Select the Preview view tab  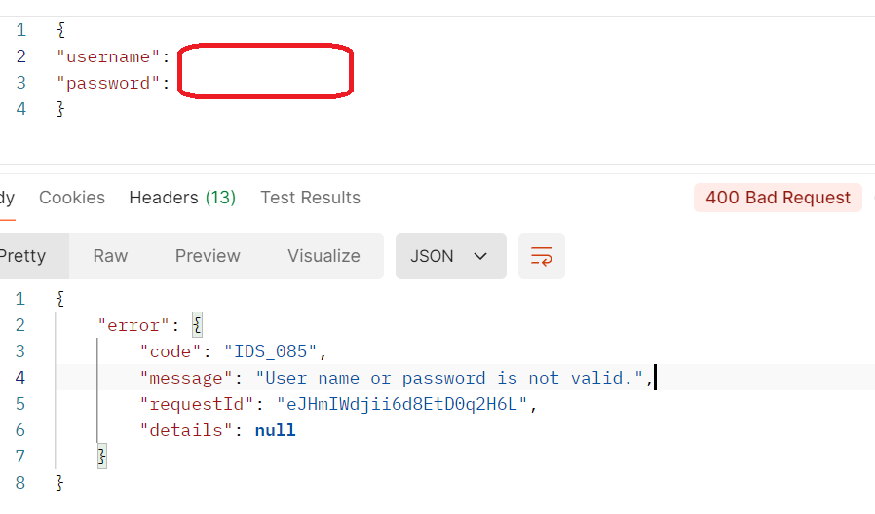tap(208, 256)
